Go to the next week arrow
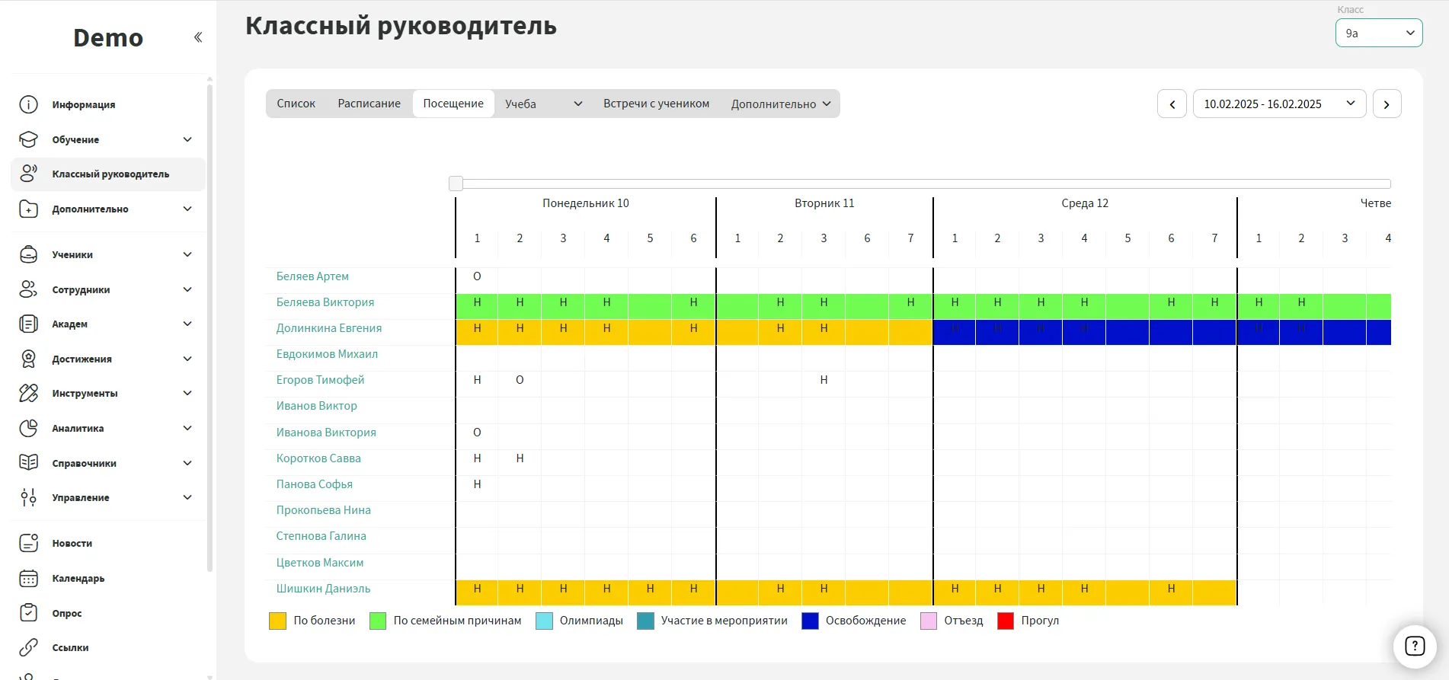Image resolution: width=1449 pixels, height=680 pixels. coord(1387,104)
